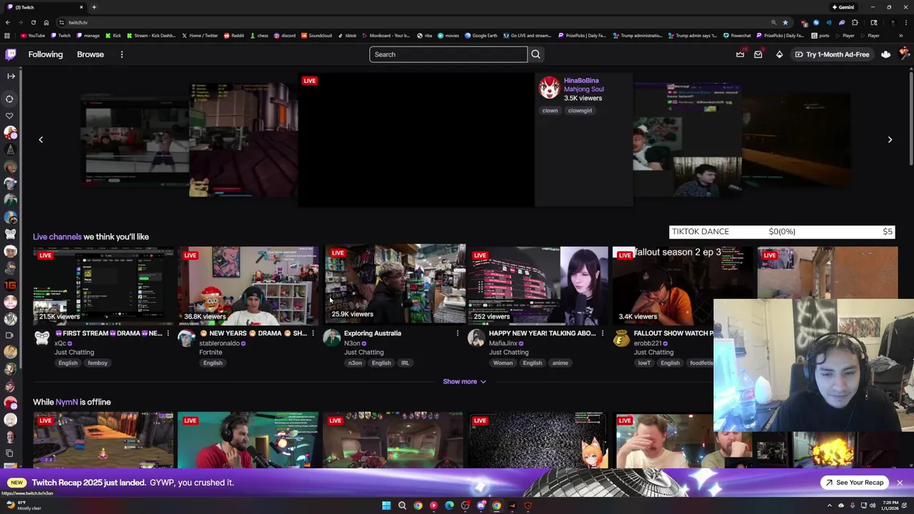
Task: Open Windows Start menu
Action: [x=386, y=505]
